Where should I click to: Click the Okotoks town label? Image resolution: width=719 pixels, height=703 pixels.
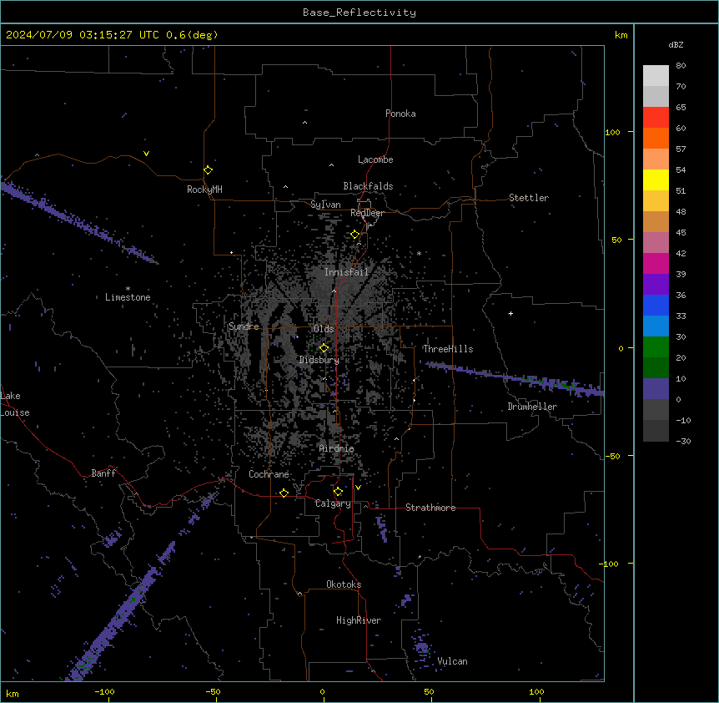point(344,584)
